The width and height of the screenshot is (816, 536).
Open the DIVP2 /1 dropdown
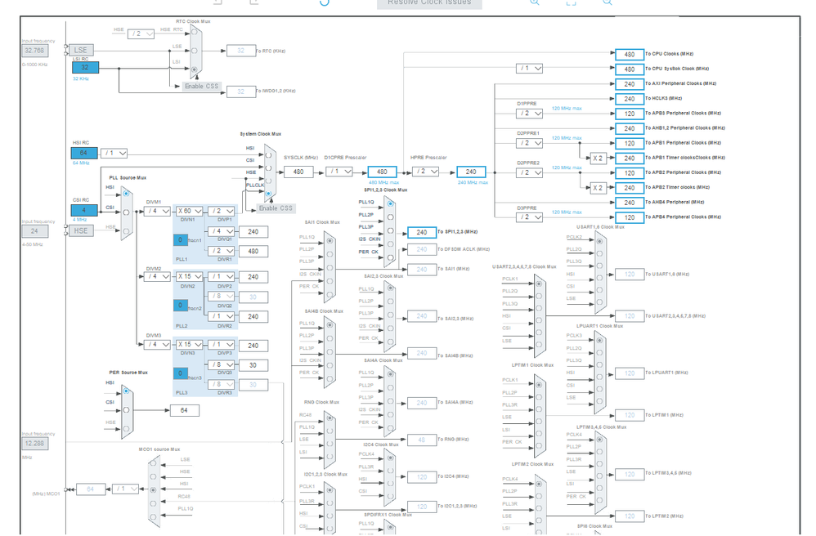(x=222, y=276)
